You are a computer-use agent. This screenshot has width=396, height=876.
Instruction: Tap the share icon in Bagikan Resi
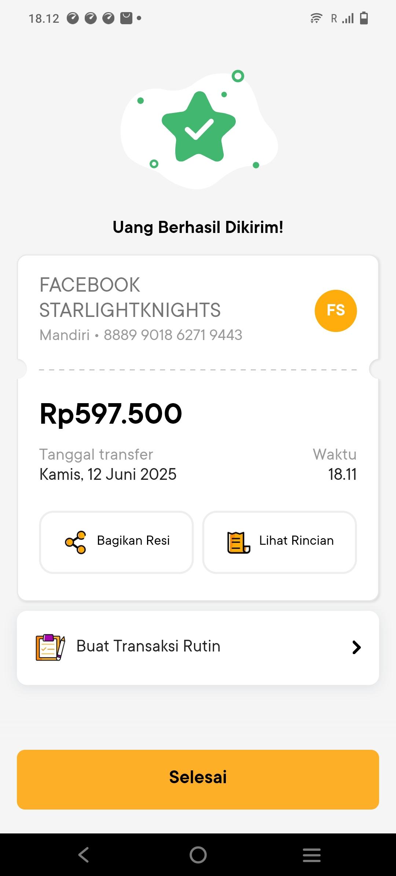pyautogui.click(x=76, y=542)
